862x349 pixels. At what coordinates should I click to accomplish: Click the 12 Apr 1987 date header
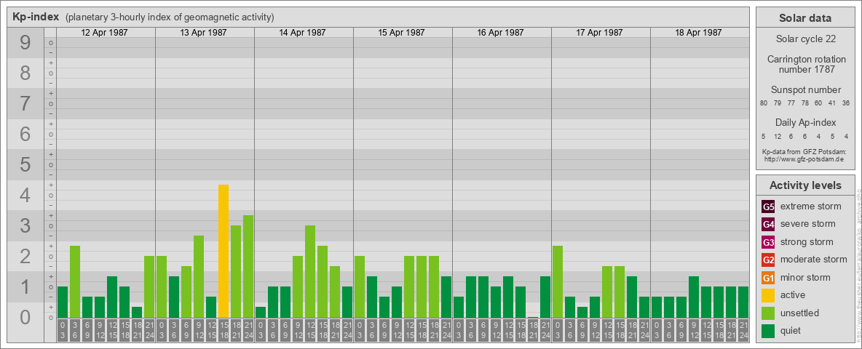click(x=104, y=33)
